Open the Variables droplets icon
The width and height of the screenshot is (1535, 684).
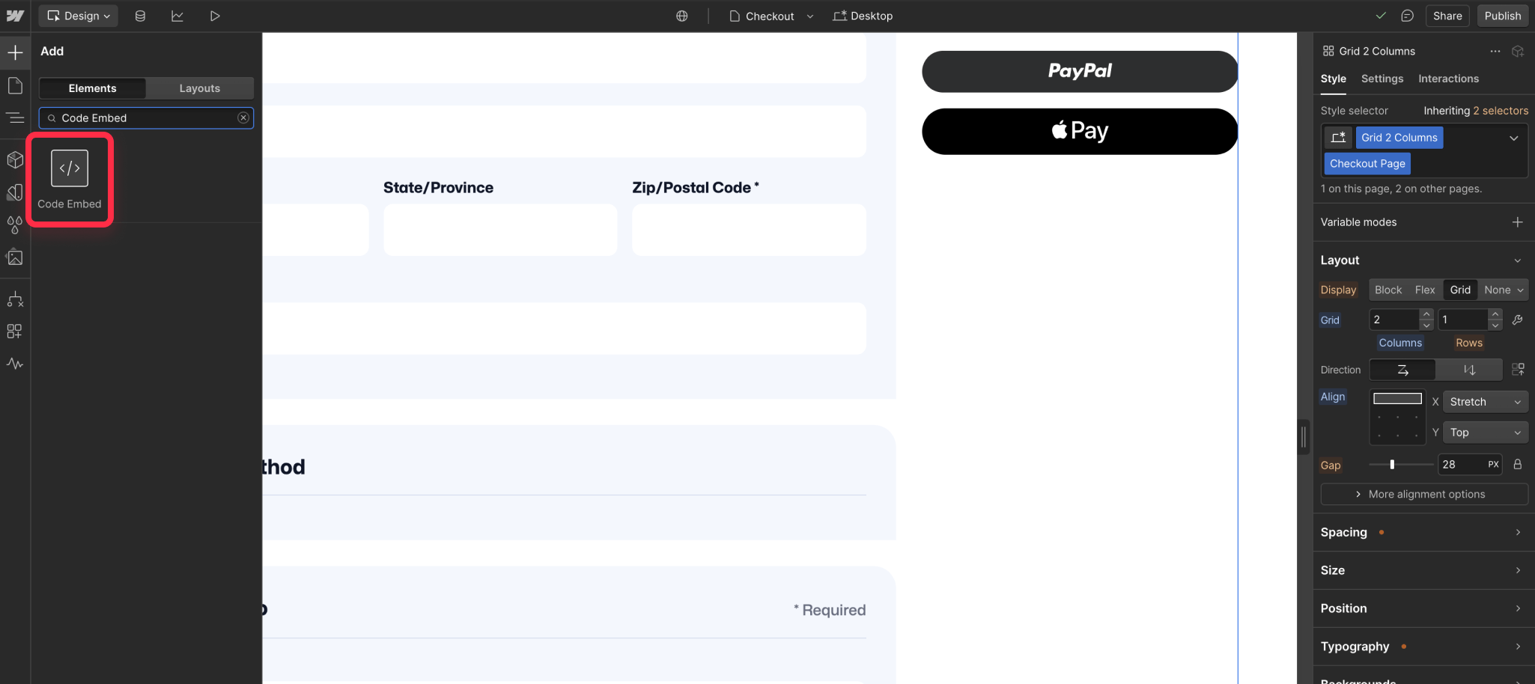click(15, 225)
